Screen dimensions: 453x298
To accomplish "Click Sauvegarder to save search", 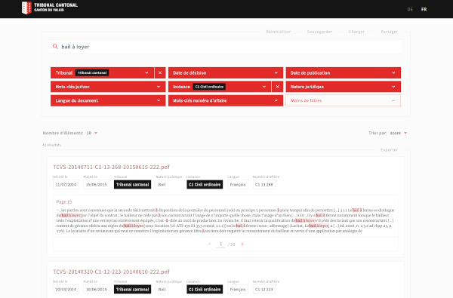I will (319, 32).
